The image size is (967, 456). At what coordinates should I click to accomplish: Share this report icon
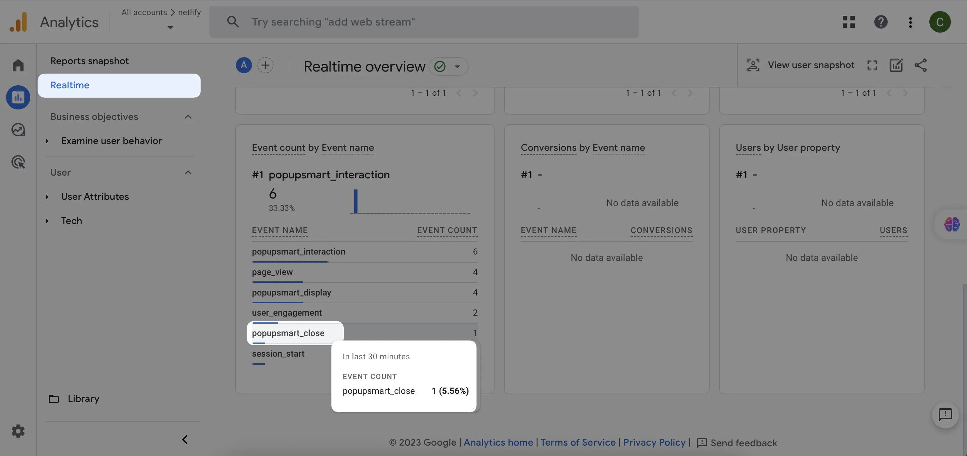tap(920, 65)
